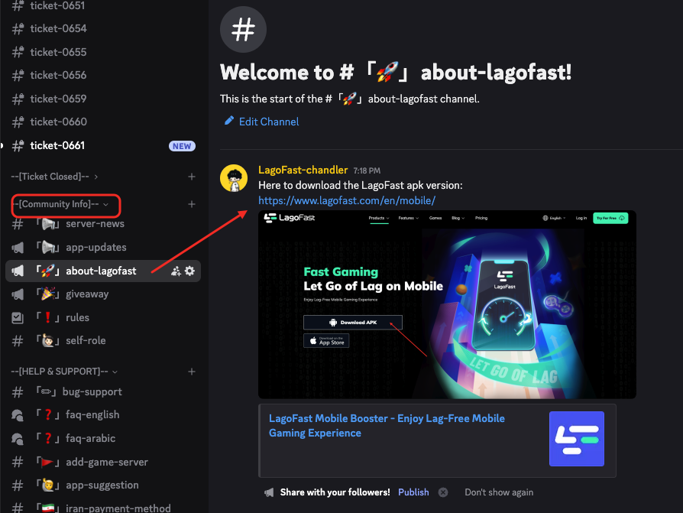Screen dimensions: 683x513
Task: Open LagoFast Mobile Booster embed title
Action: pos(387,425)
